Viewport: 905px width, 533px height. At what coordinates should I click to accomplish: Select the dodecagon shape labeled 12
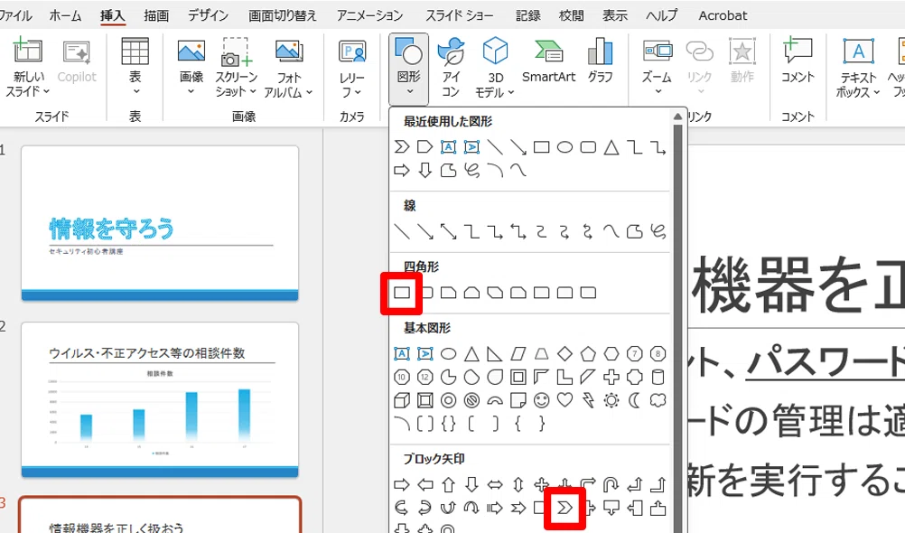[x=425, y=377]
